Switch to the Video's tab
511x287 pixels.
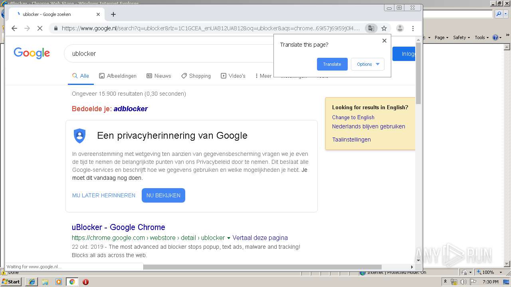tap(233, 76)
